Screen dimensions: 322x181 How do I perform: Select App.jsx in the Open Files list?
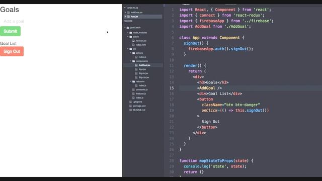(134, 17)
